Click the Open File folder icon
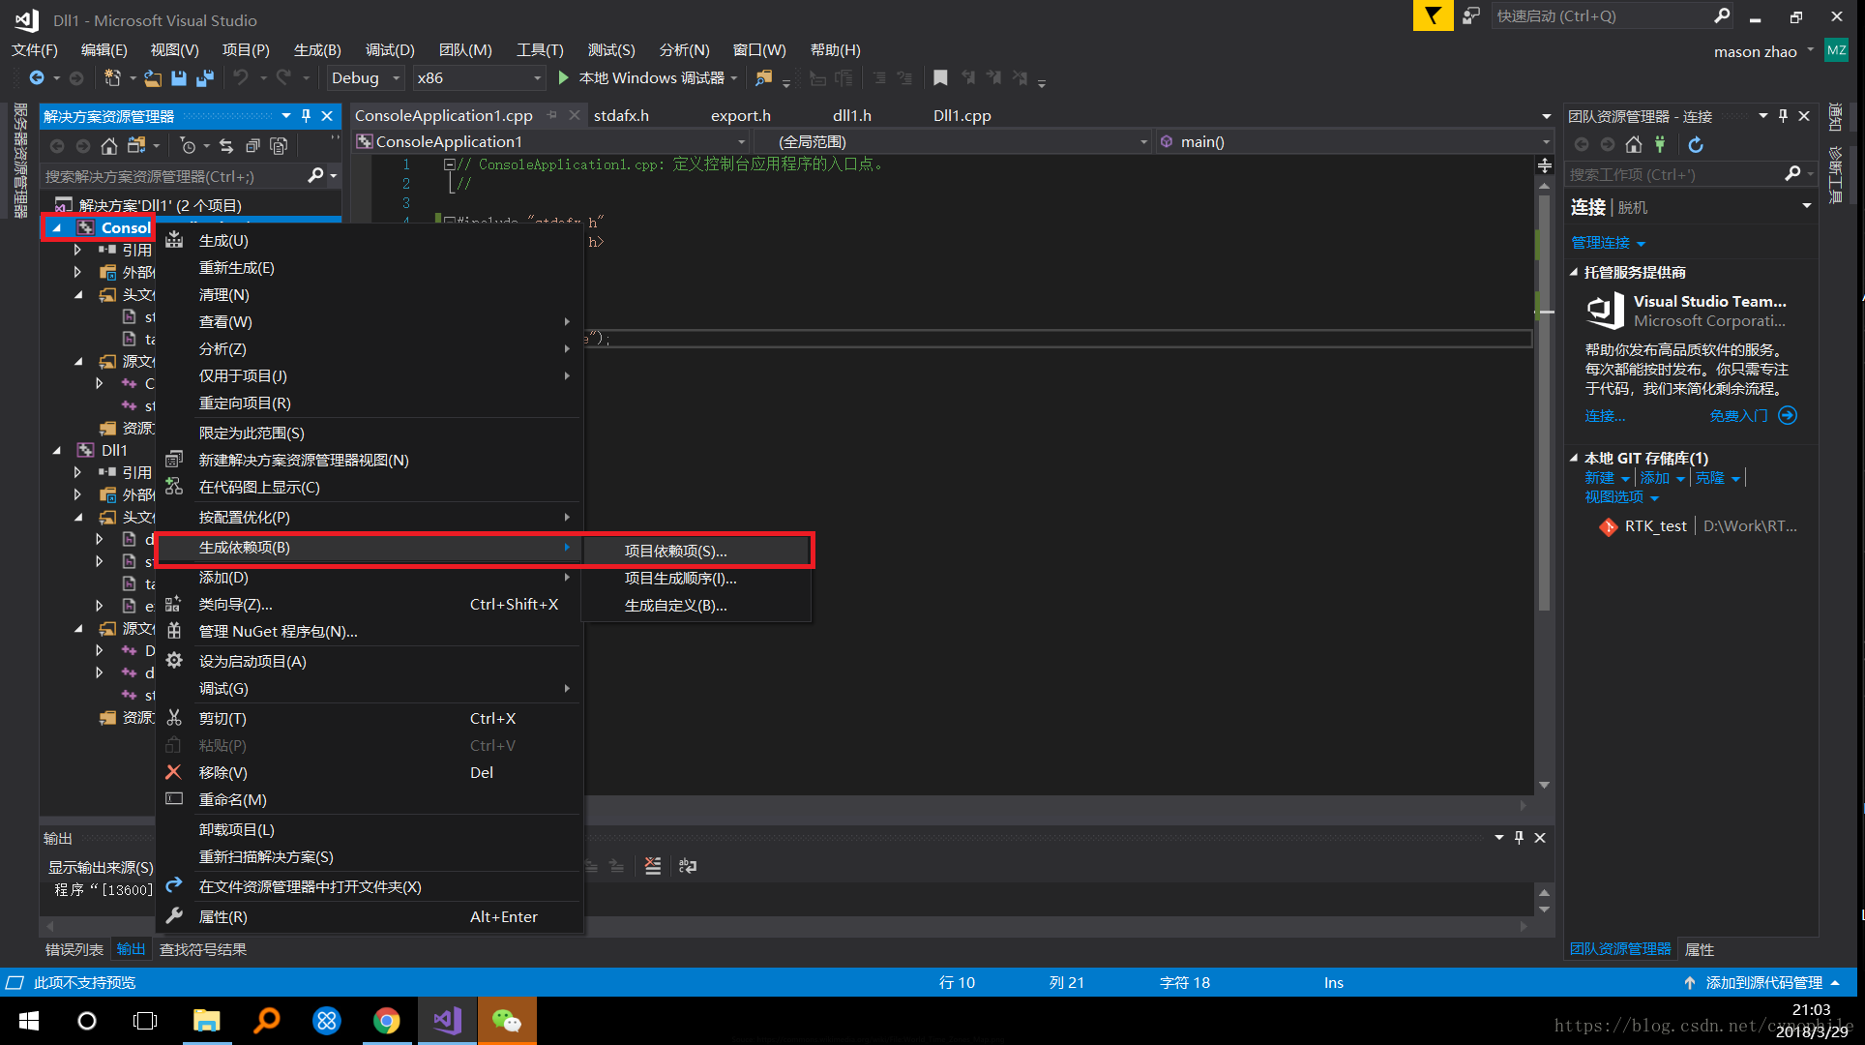1865x1045 pixels. click(x=153, y=77)
